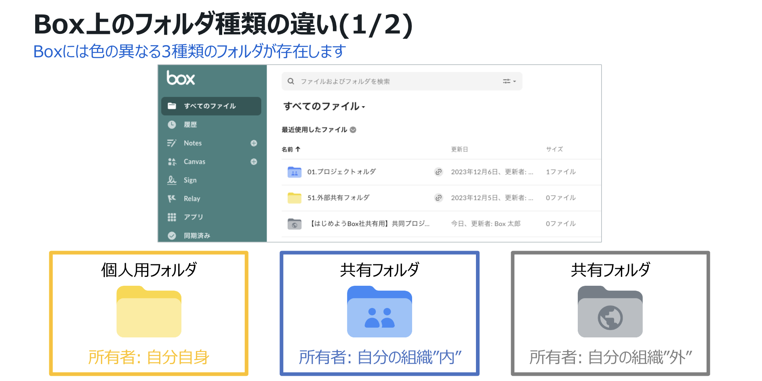The width and height of the screenshot is (762, 381).
Task: Open the search filter options dropdown
Action: coord(509,82)
